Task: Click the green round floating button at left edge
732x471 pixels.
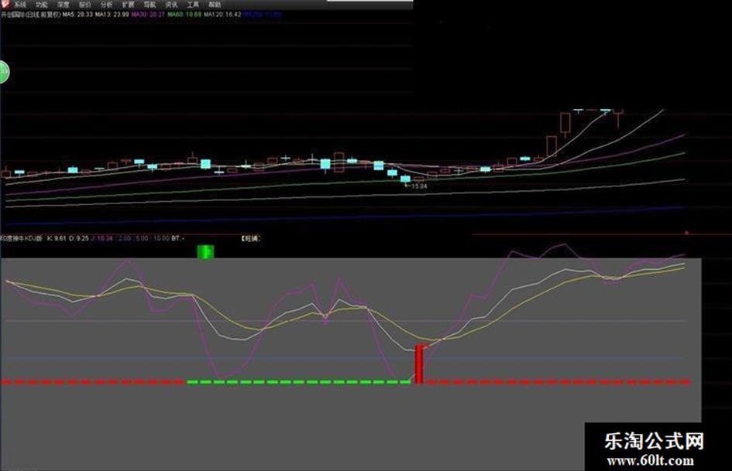Action: [x=4, y=72]
